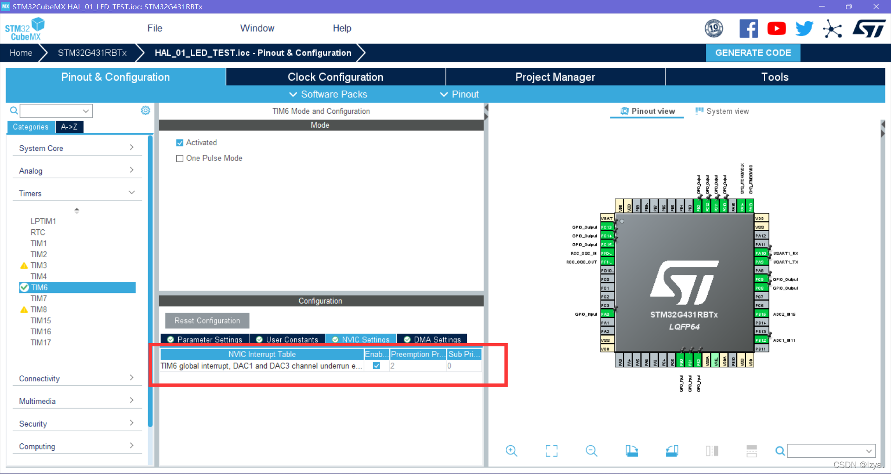Select the Categories tab
The image size is (891, 474).
[31, 127]
